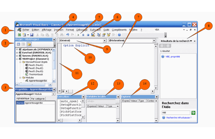
Task: Toggle Design Mode ruler-and-pencil icon
Action: point(93,35)
